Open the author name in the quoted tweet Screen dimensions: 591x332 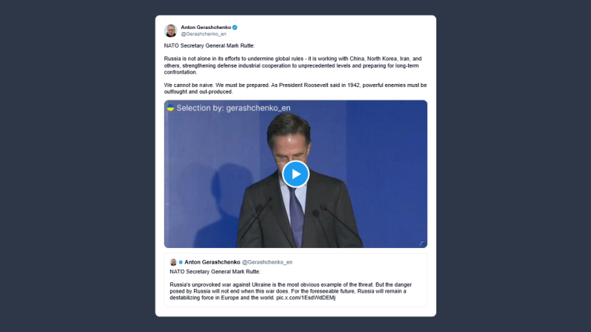(212, 262)
